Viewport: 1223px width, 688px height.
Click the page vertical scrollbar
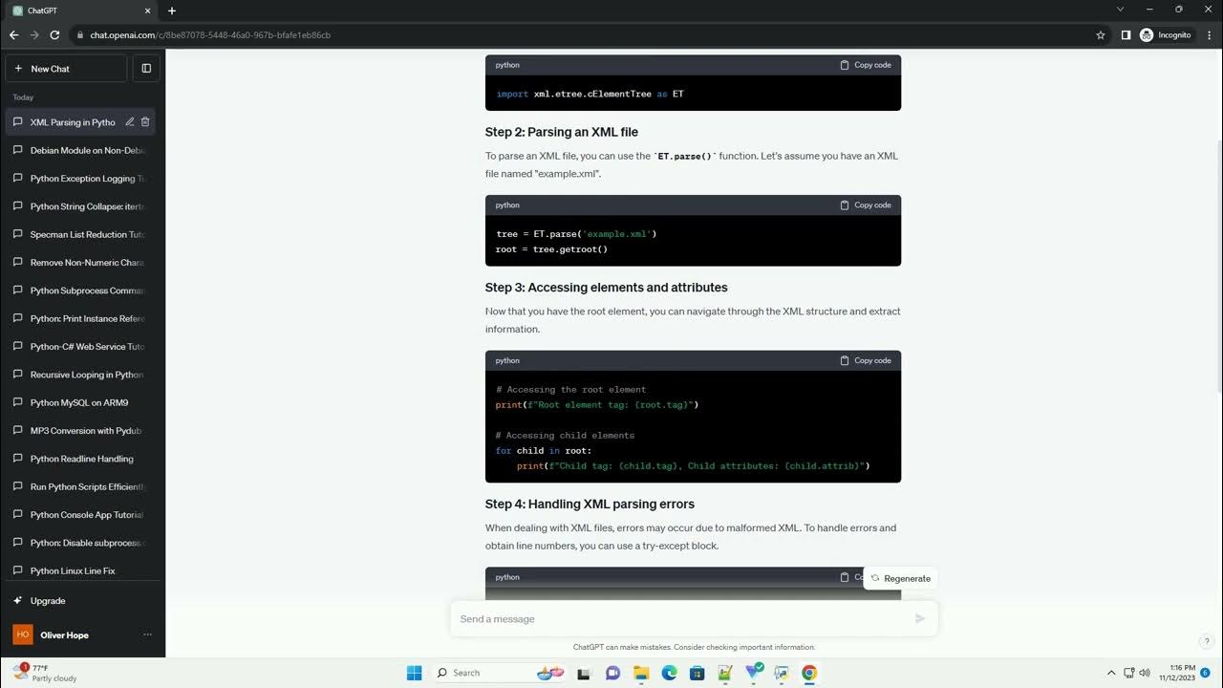coord(1218,268)
